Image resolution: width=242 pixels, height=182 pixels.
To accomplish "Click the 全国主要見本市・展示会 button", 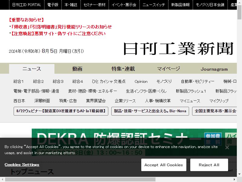I will [x=214, y=111].
